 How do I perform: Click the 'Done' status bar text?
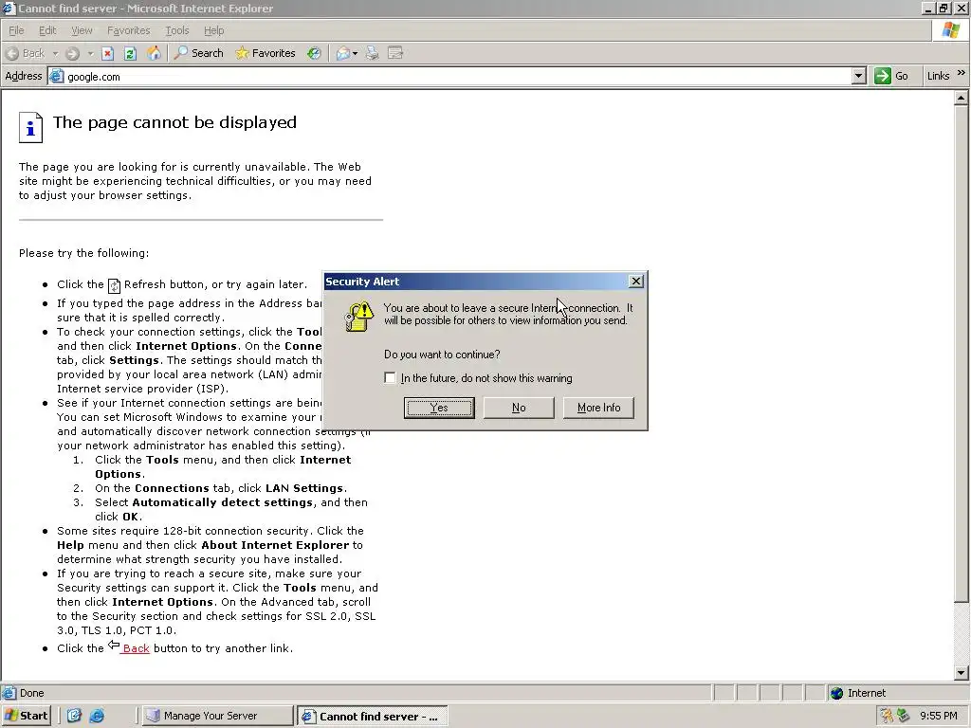tap(31, 693)
